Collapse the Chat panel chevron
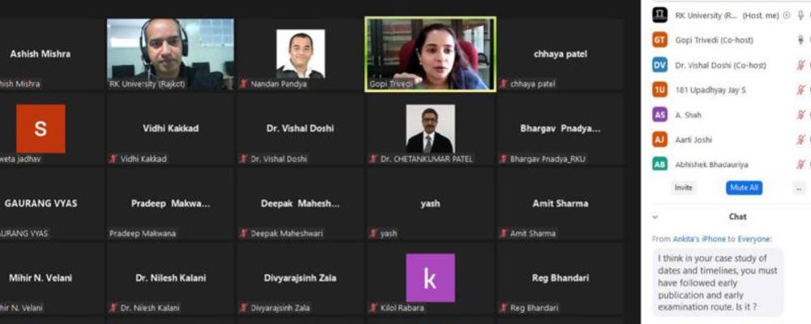This screenshot has height=324, width=811. pyautogui.click(x=655, y=217)
